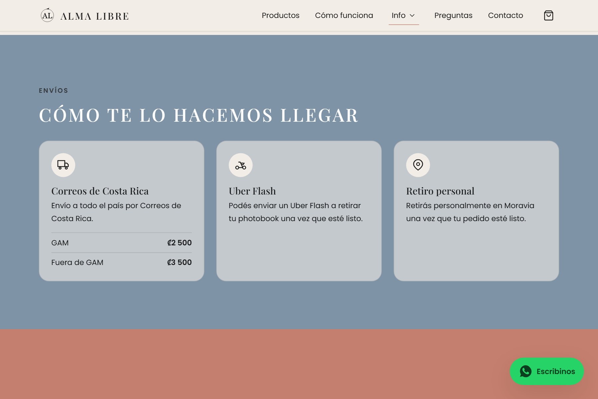
Task: Open the shopping bag cart icon
Action: tap(548, 16)
